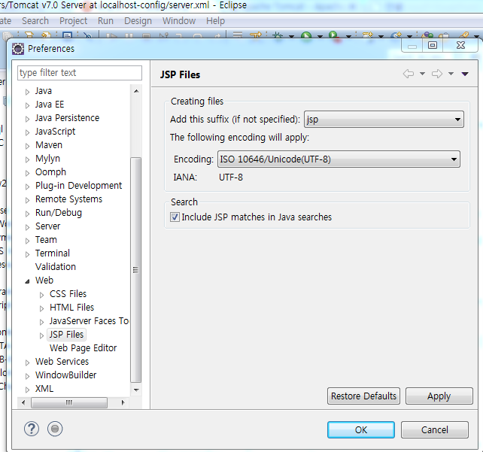Open the JSP Files page view menu
Screen dimensions: 483x452
465,74
